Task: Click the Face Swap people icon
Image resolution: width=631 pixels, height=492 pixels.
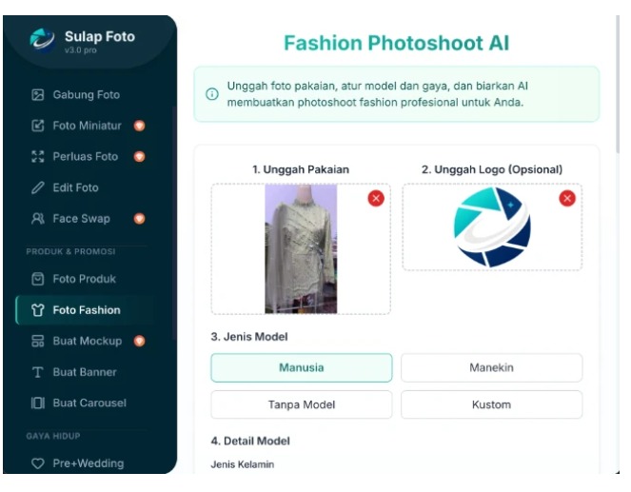Action: (x=38, y=218)
